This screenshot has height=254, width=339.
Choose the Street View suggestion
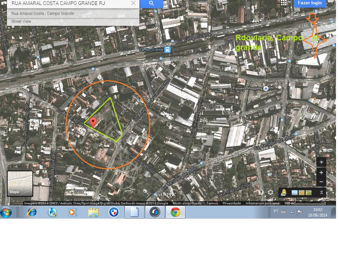coord(73,21)
